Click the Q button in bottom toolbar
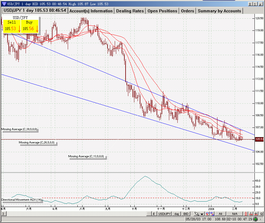265x223 pixels. pos(261,214)
